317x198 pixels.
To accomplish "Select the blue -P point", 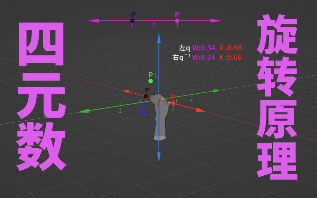I will click(143, 112).
